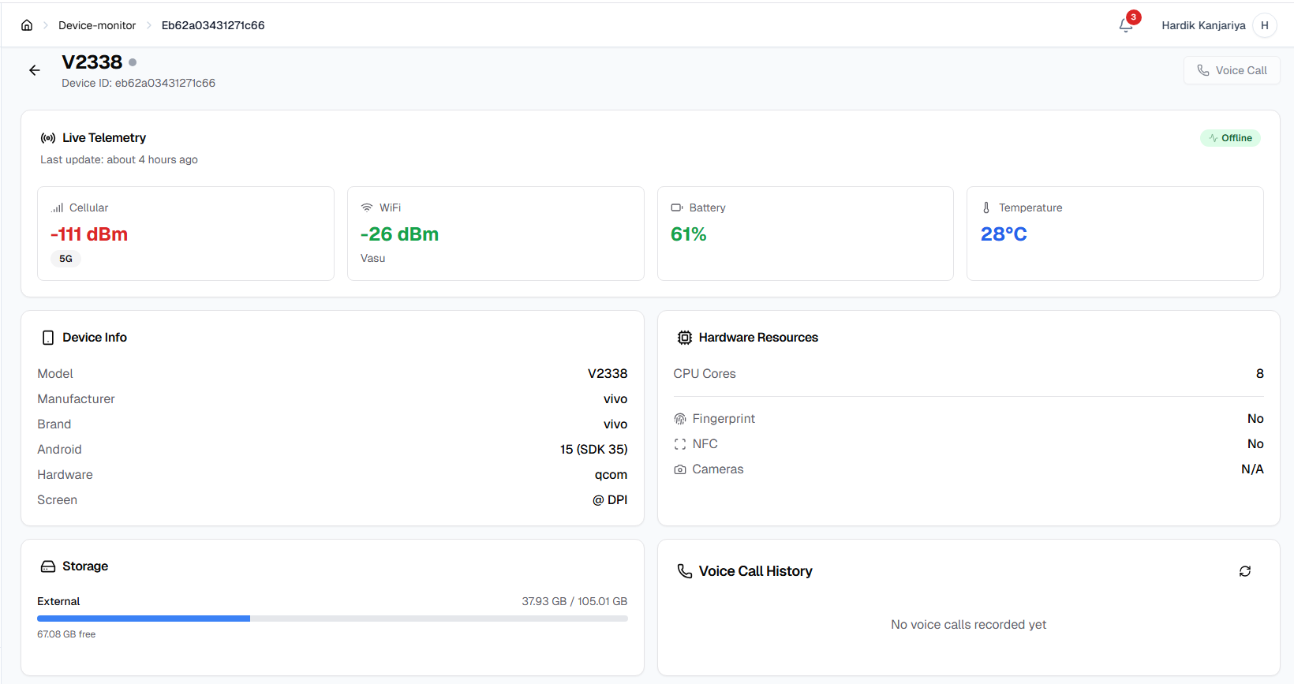The height and width of the screenshot is (684, 1294).
Task: Go to Device-monitor breadcrumb
Action: [x=97, y=25]
